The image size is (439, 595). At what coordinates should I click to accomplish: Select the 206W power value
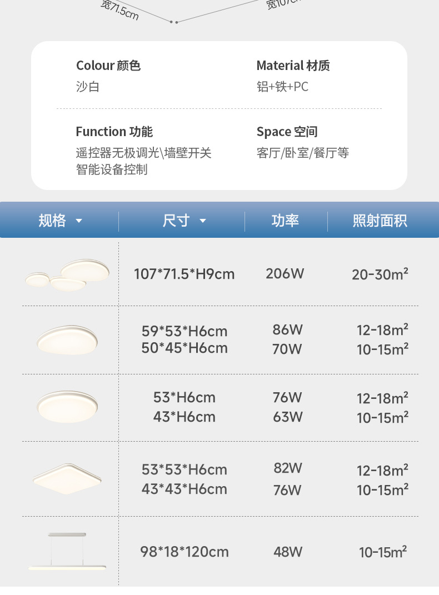(285, 273)
